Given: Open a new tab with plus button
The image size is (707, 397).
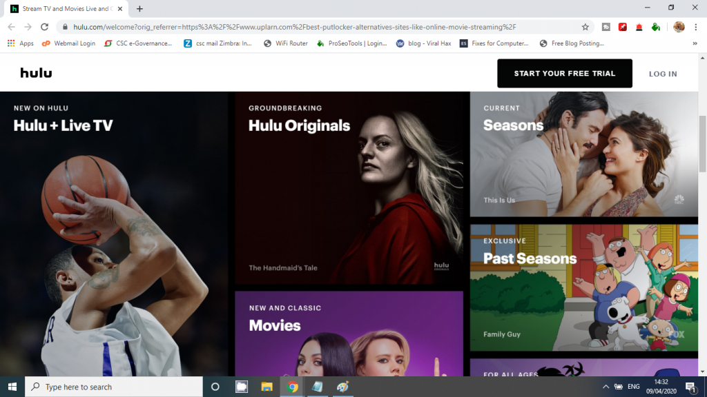Looking at the screenshot, I should point(139,8).
